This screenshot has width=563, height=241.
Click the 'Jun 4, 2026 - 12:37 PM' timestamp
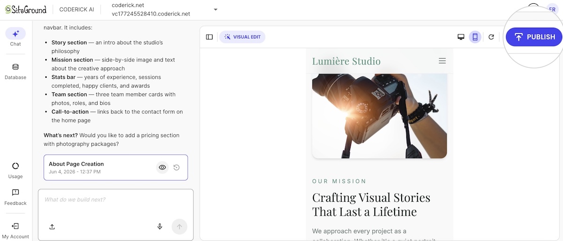(75, 172)
